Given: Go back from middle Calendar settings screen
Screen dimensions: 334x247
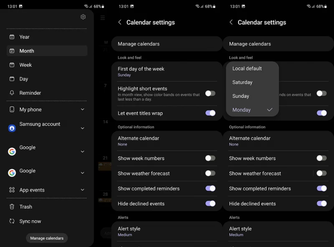Looking at the screenshot, I should 120,22.
